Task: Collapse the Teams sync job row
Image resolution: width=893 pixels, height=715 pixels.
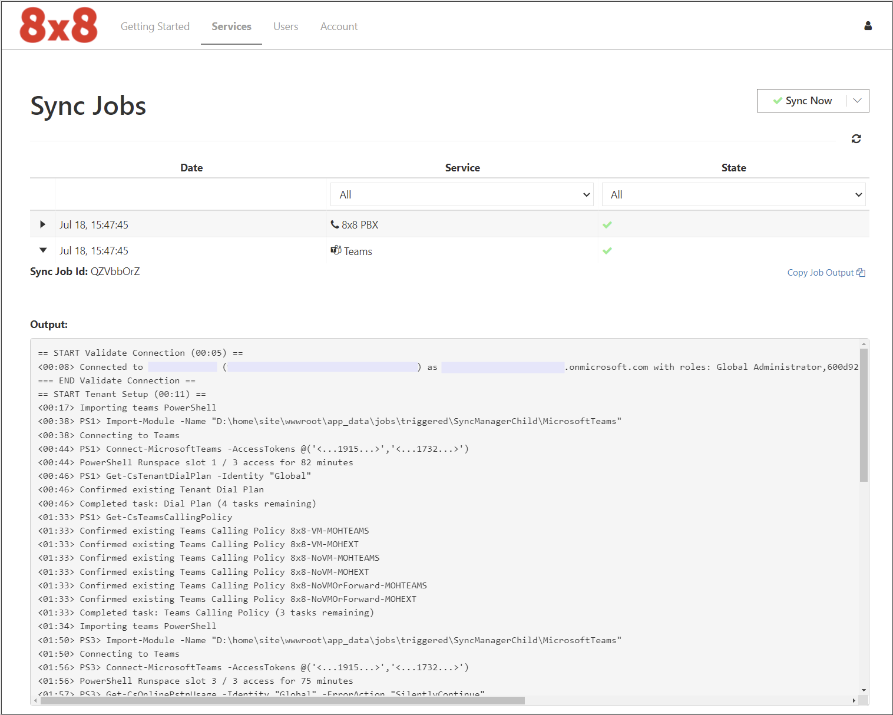Action: point(42,250)
